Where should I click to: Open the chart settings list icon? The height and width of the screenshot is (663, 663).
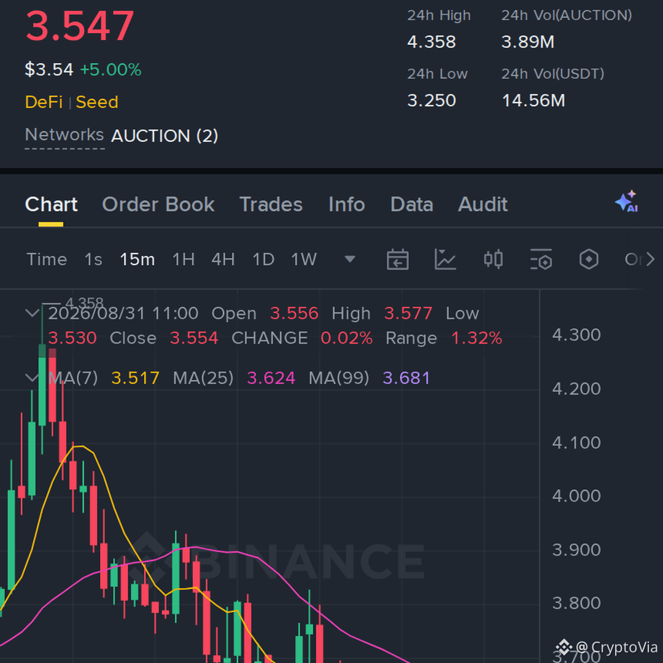pos(541,259)
